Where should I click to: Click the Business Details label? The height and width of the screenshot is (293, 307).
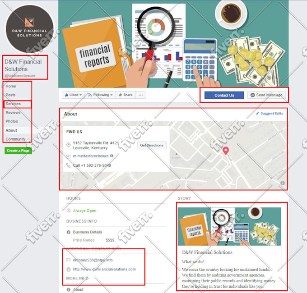pyautogui.click(x=88, y=232)
